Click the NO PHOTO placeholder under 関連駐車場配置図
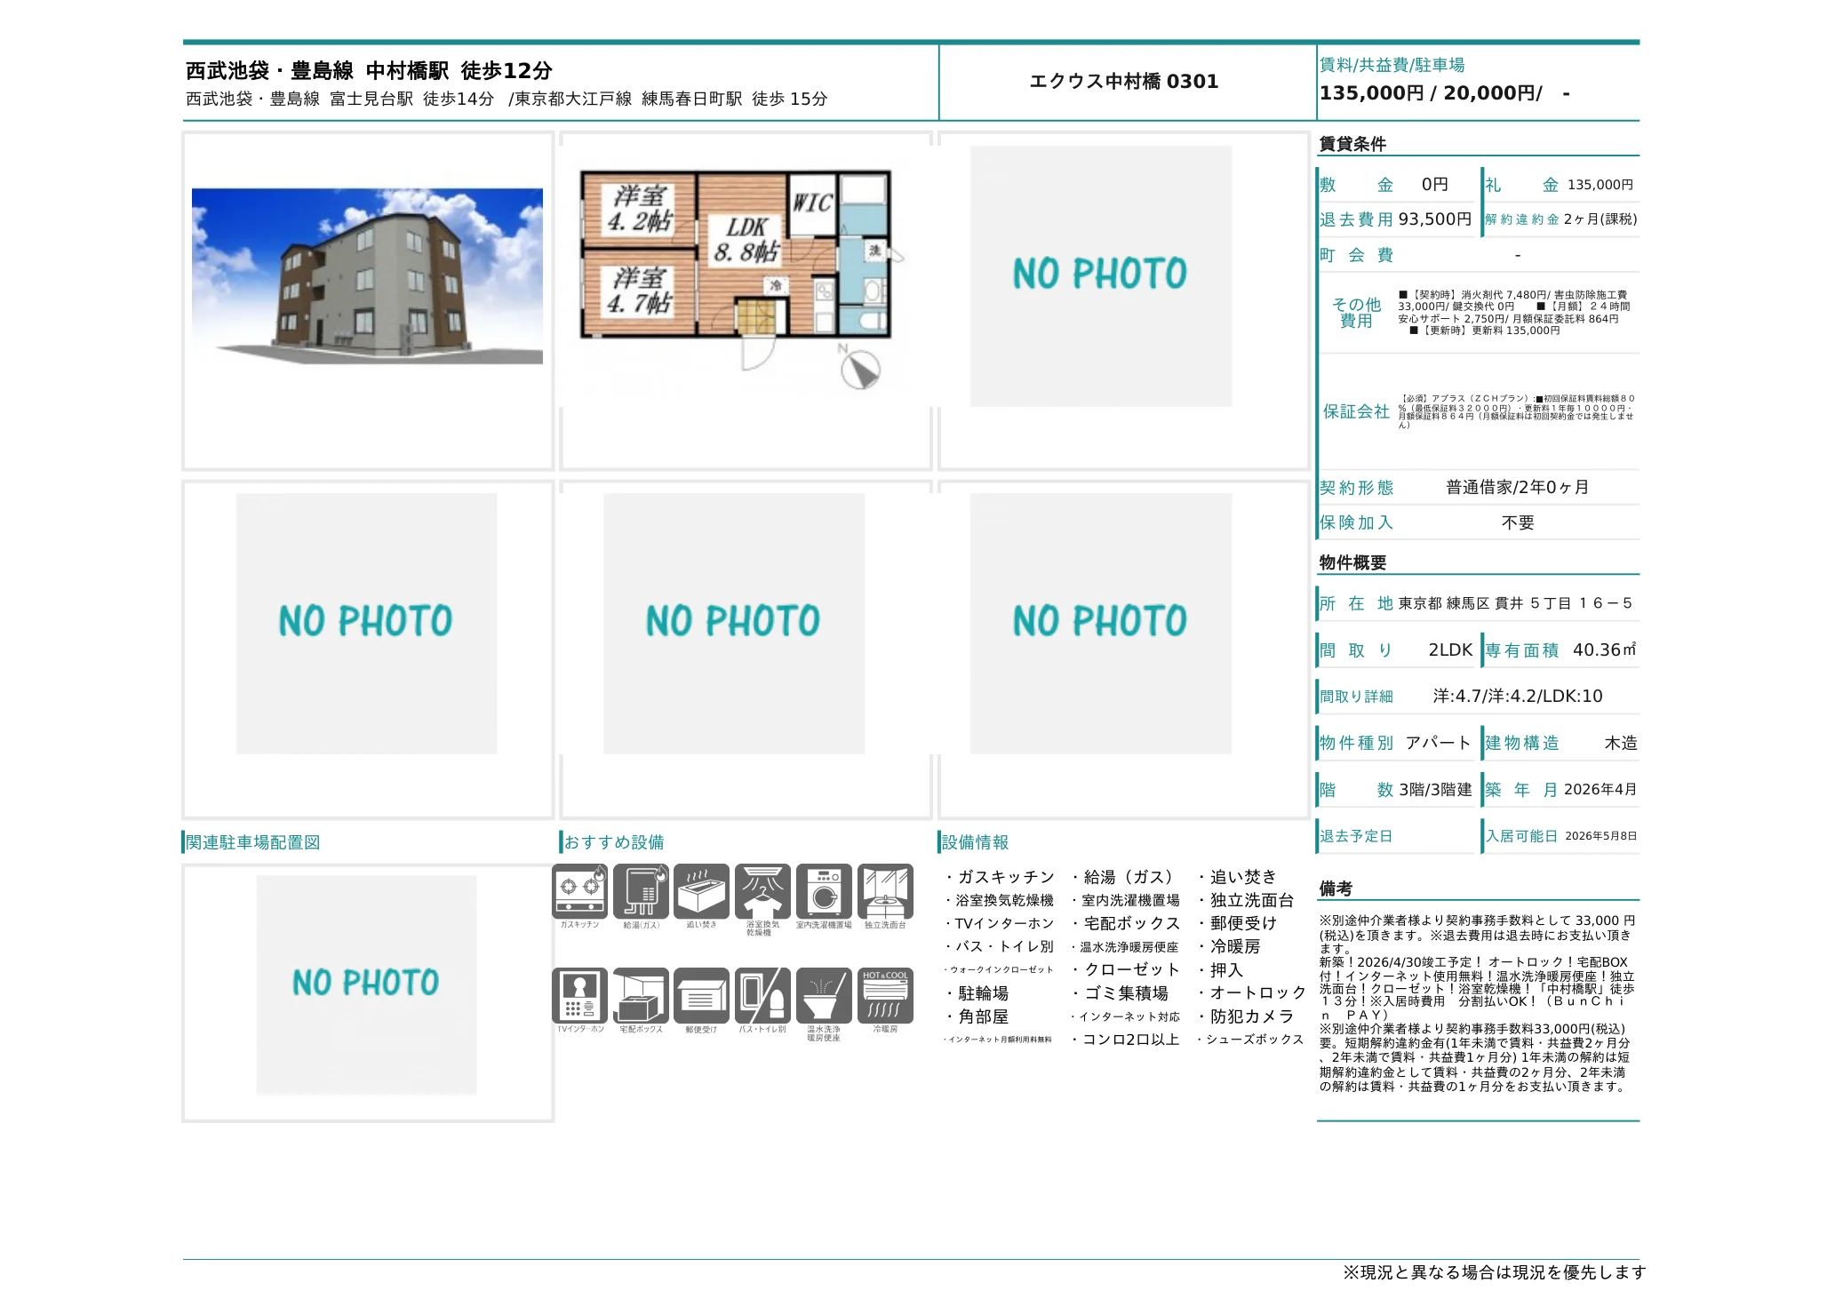Viewport: 1827px width, 1291px height. pyautogui.click(x=367, y=984)
